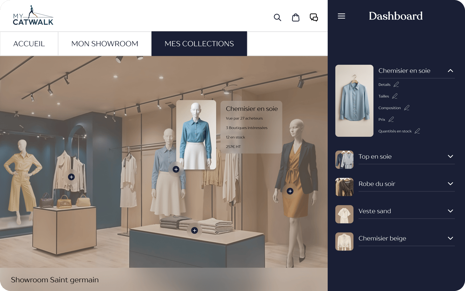Edit Quantités en stock pencil icon

417,131
